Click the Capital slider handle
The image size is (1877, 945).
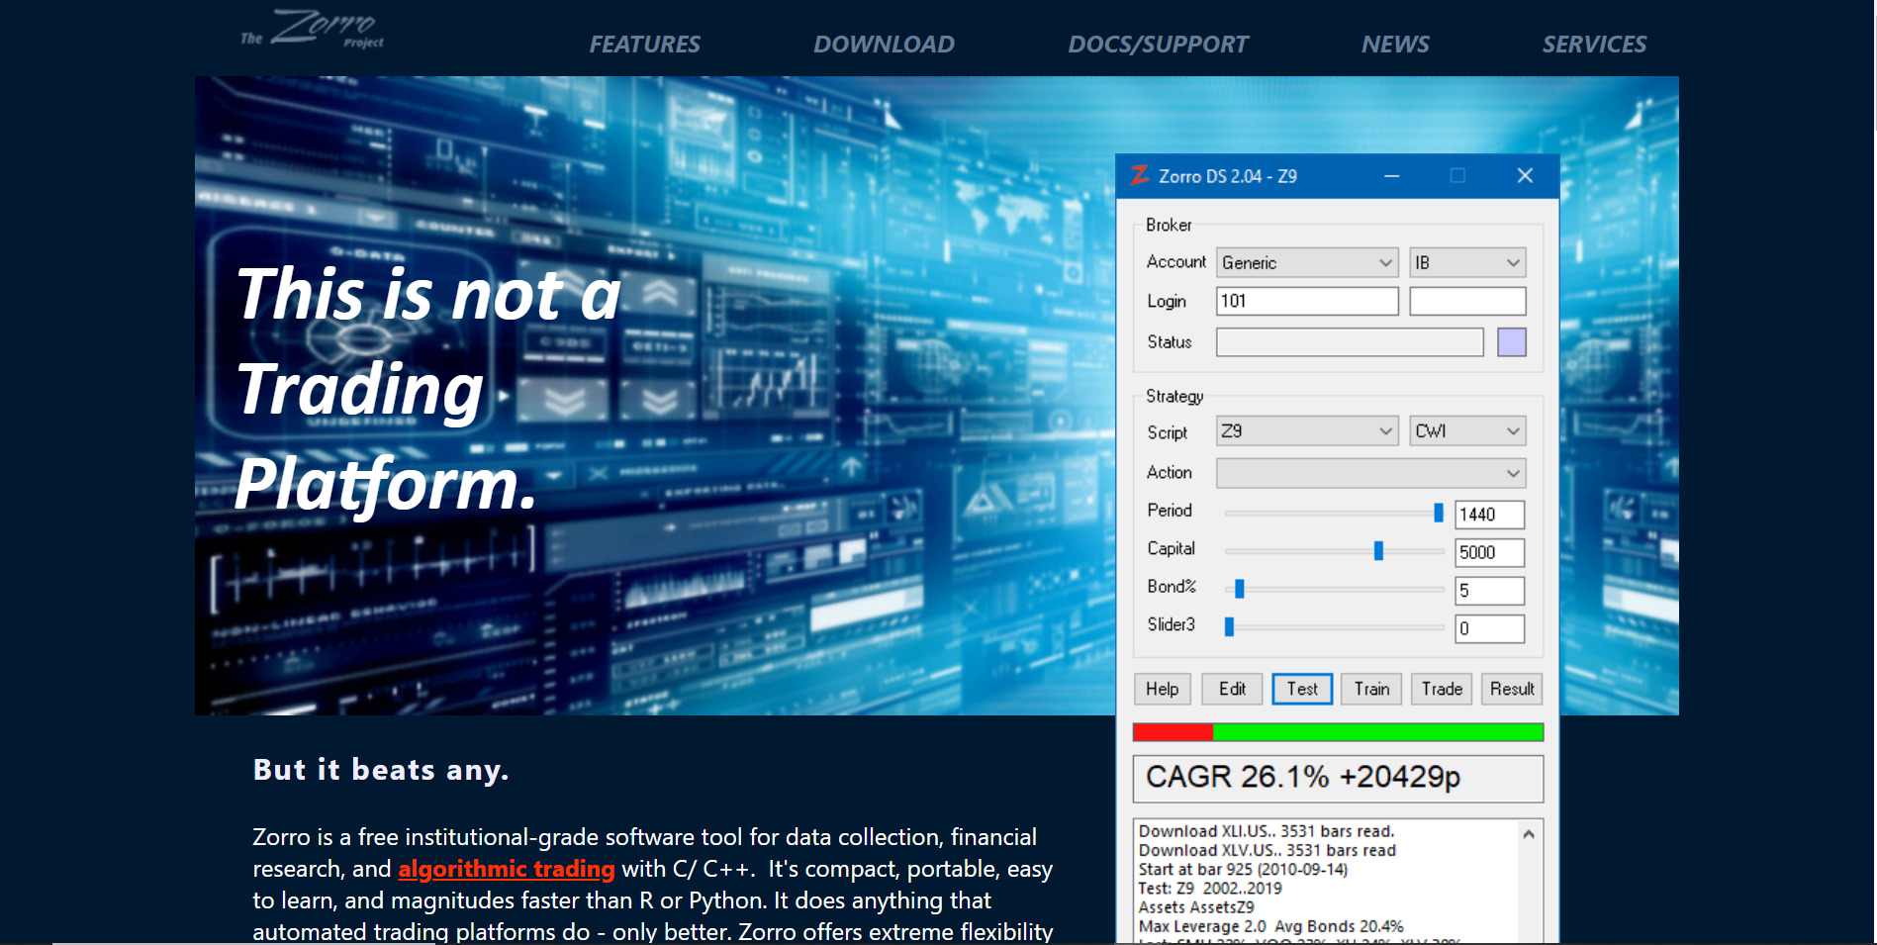(x=1378, y=551)
